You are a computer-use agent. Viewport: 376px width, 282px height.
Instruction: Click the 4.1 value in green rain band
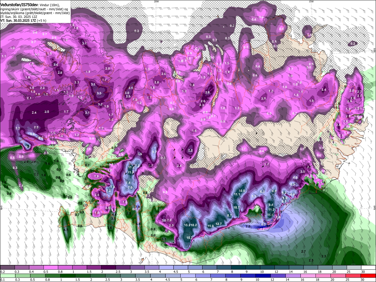[66, 230]
